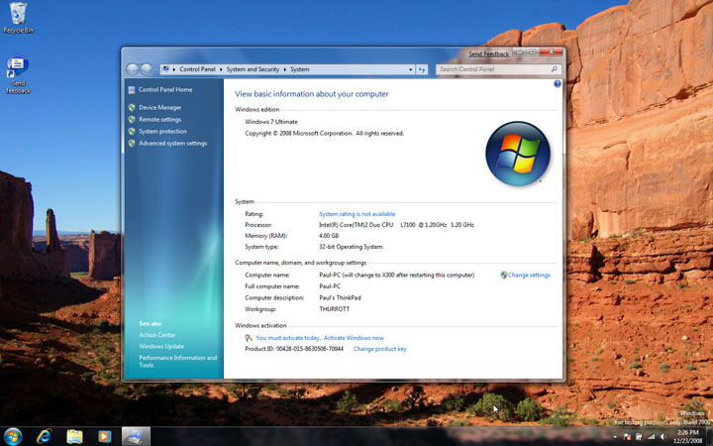The height and width of the screenshot is (446, 713).
Task: Select the '32-bit Operating System' text
Action: 351,247
